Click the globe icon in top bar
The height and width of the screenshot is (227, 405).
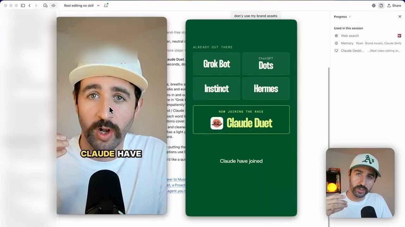374,6
